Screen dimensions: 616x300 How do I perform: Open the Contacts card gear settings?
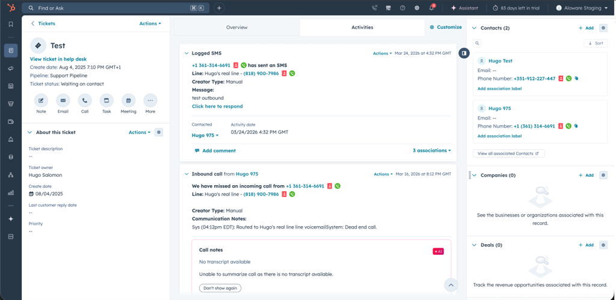coord(603,28)
